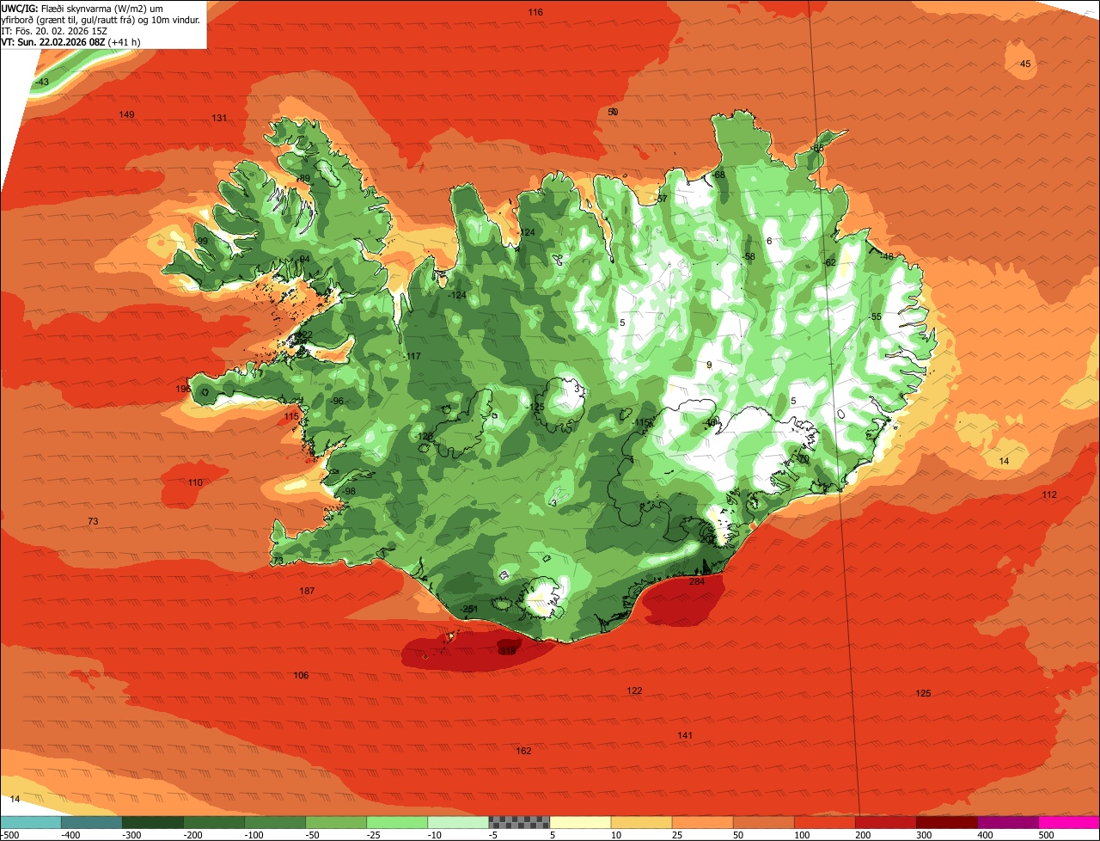Click the flux value -115 on the map
Screen dimensions: 1100x841
pyautogui.click(x=641, y=422)
